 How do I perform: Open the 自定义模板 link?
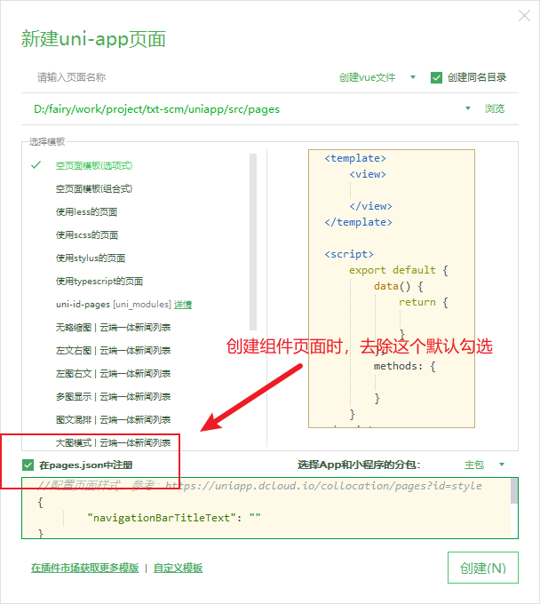click(178, 568)
